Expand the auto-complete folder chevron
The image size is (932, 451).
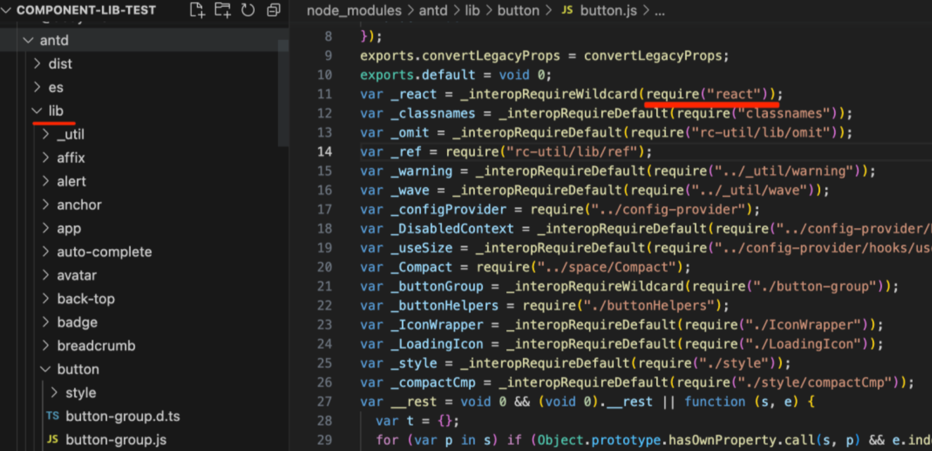(46, 252)
